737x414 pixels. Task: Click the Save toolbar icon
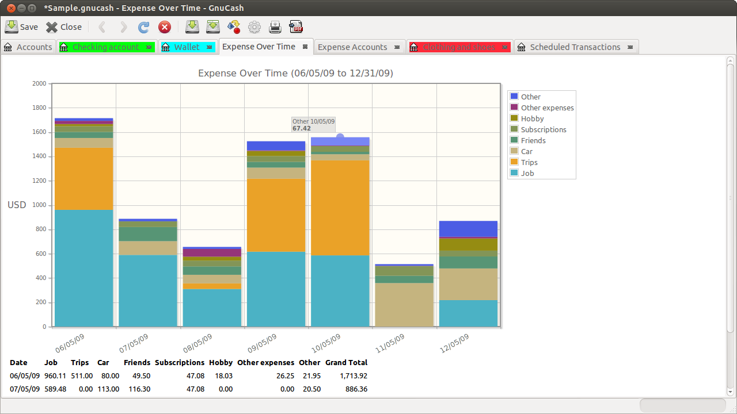(21, 27)
